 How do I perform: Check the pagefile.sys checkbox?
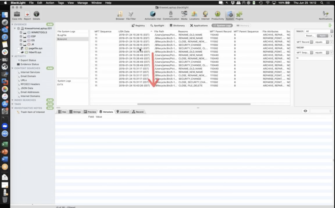coord(19,48)
